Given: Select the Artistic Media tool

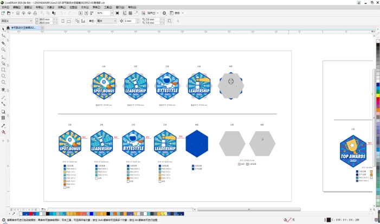Looking at the screenshot, I should click(3, 63).
